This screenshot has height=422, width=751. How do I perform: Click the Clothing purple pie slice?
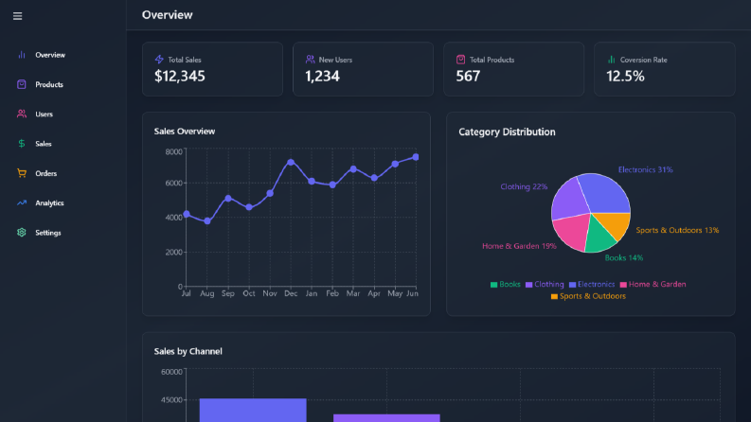coord(570,199)
